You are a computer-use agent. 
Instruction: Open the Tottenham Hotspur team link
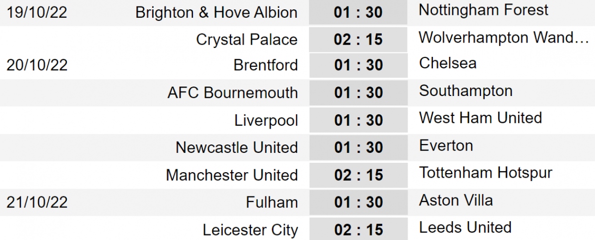click(x=485, y=173)
